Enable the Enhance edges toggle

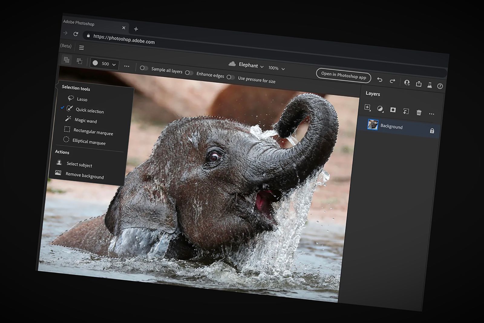pos(189,73)
